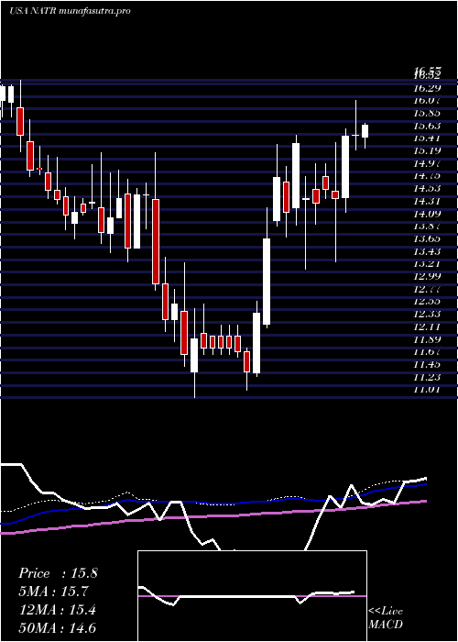The image size is (458, 642).
Task: Click the 13.21 price axis label
Action: 427,264
